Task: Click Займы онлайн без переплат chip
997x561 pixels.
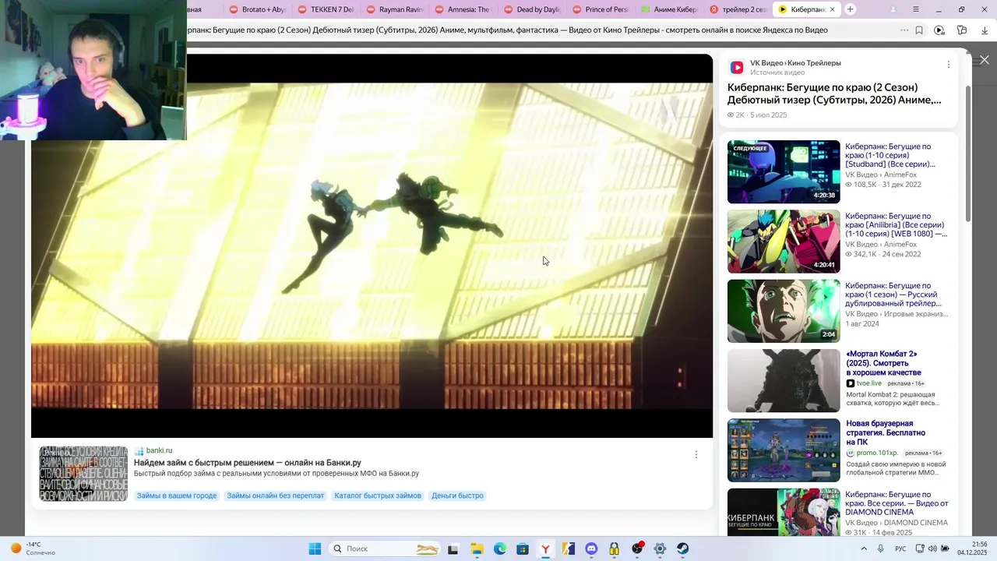Action: click(x=276, y=496)
